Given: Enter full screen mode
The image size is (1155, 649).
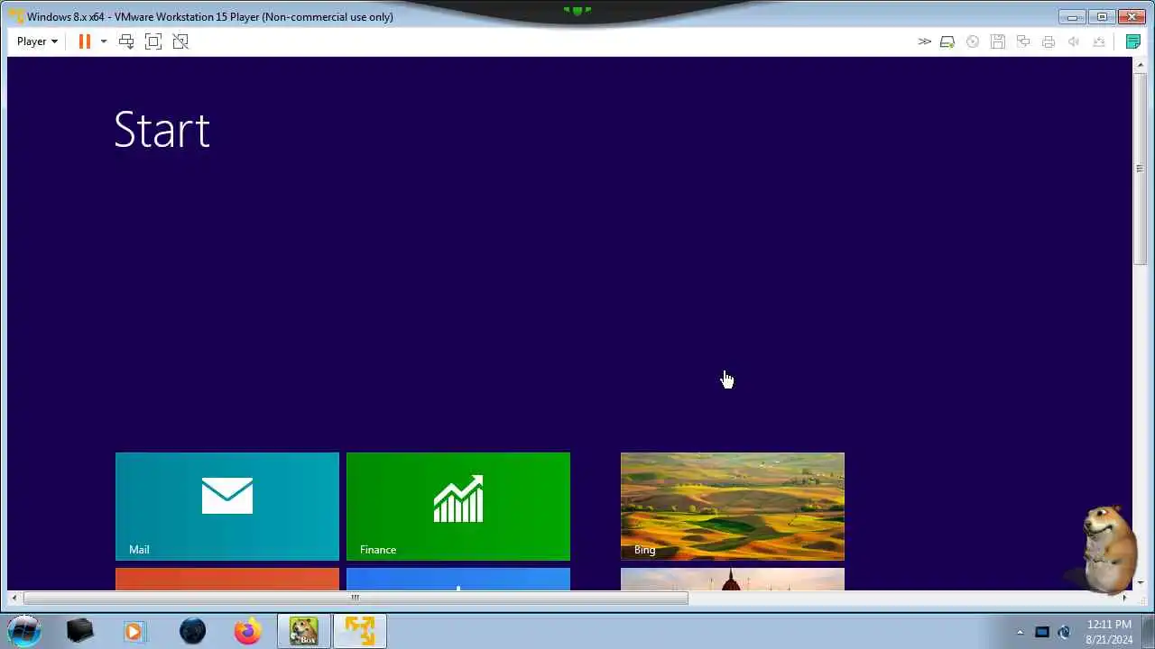Looking at the screenshot, I should (153, 41).
